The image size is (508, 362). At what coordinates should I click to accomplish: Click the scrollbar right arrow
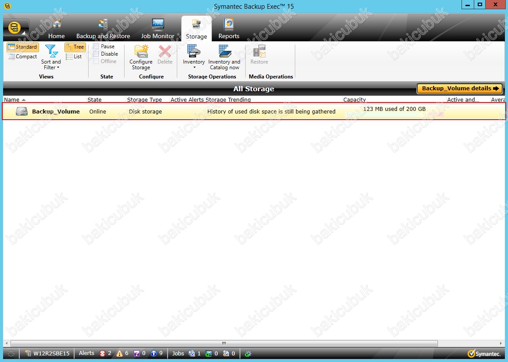(501, 343)
